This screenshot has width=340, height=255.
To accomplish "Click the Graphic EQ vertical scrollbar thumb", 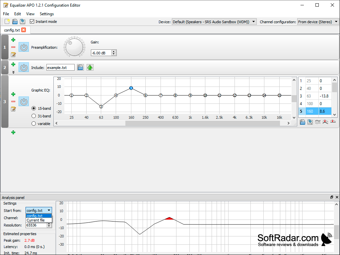I will (x=294, y=98).
